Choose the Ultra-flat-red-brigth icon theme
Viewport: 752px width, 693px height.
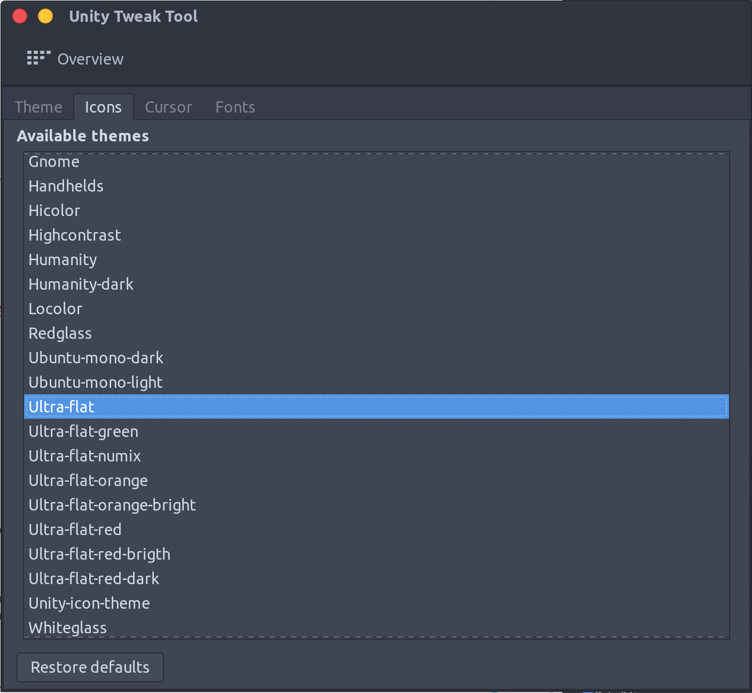click(x=377, y=554)
